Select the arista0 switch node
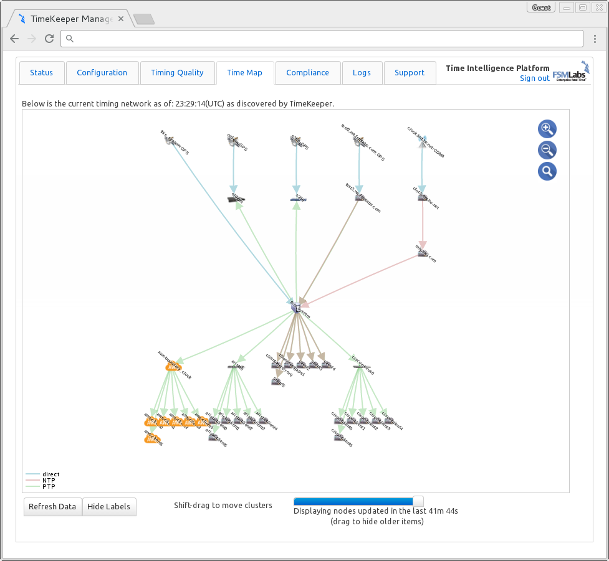Viewport: 609px width, 561px height. (x=236, y=367)
